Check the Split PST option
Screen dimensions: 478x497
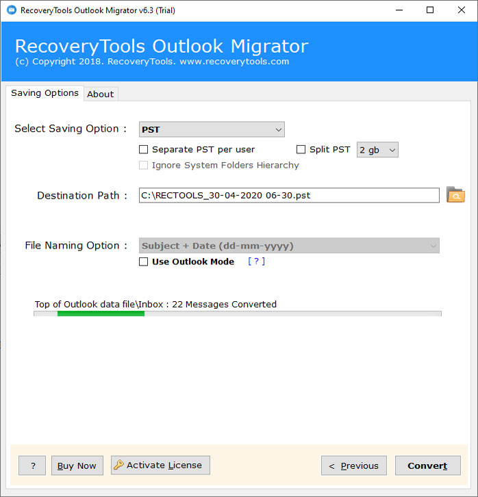pyautogui.click(x=301, y=149)
